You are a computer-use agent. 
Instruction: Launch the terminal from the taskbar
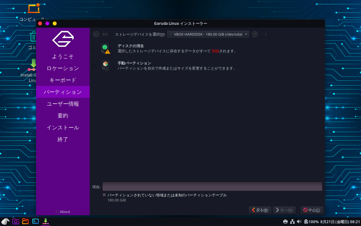click(36, 221)
